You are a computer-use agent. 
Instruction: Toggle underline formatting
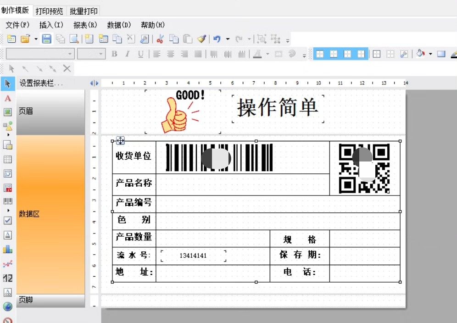coord(140,54)
